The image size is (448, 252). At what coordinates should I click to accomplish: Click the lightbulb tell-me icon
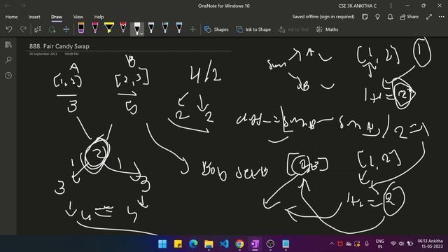pyautogui.click(x=377, y=17)
